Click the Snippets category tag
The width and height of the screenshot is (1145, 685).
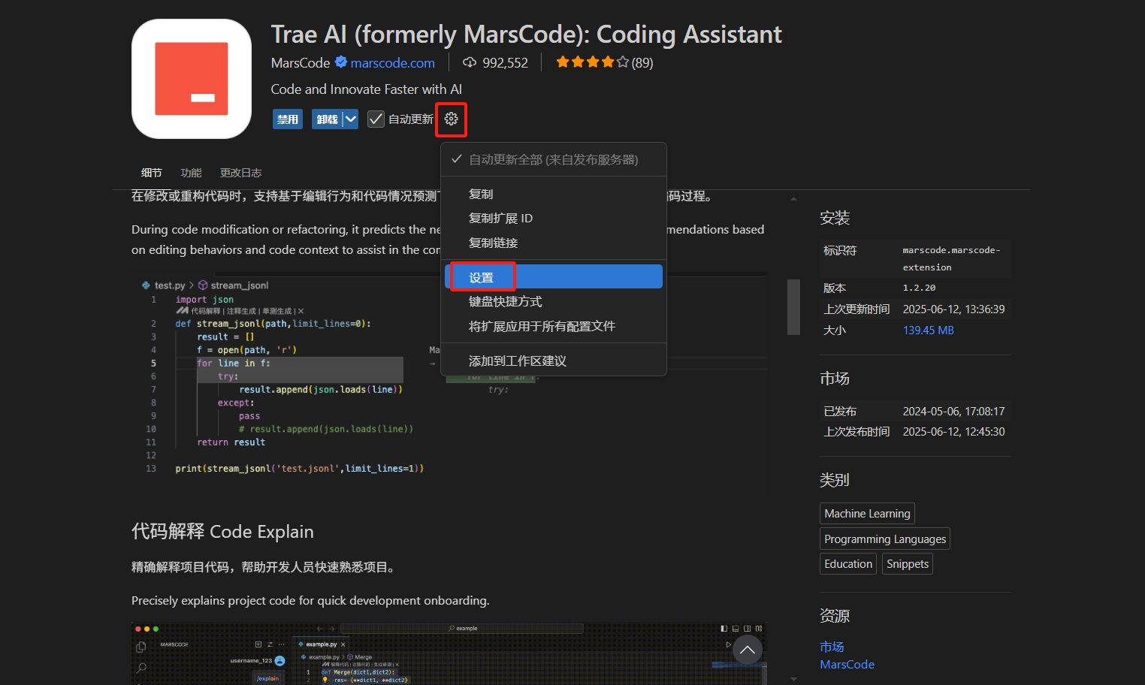(x=908, y=564)
